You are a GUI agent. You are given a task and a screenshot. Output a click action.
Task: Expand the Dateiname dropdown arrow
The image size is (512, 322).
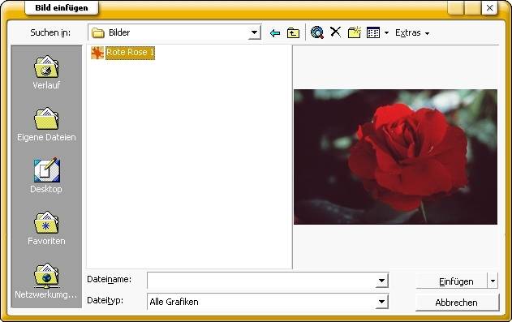pyautogui.click(x=381, y=281)
